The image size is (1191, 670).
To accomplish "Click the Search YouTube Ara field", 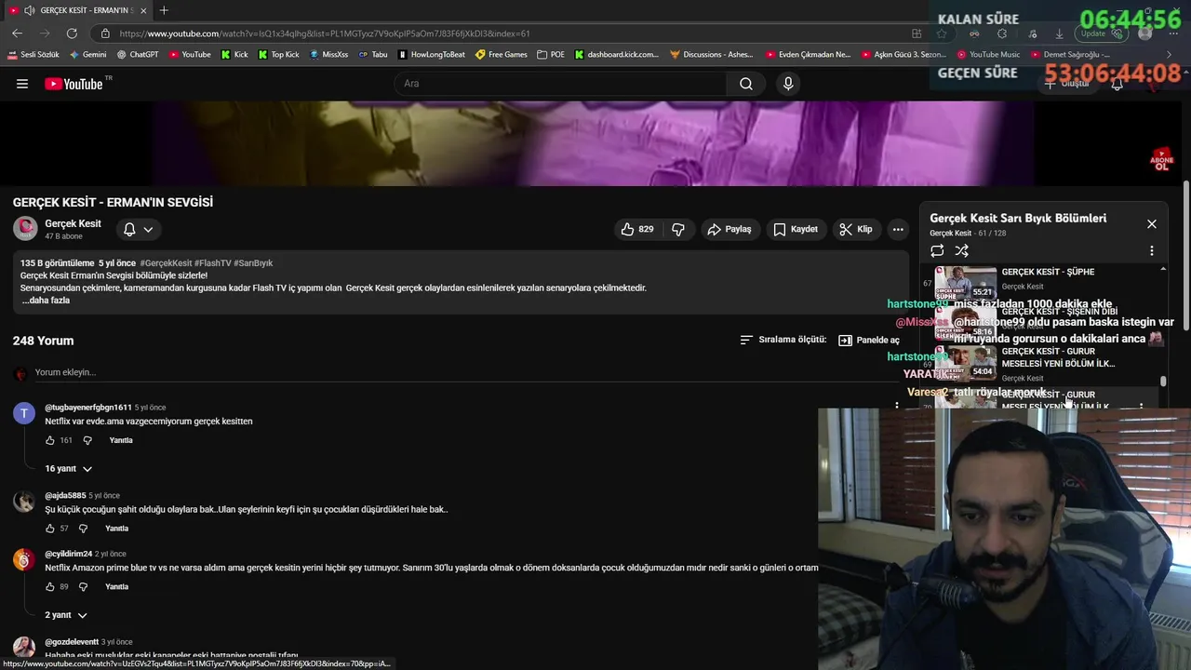I will tap(561, 84).
